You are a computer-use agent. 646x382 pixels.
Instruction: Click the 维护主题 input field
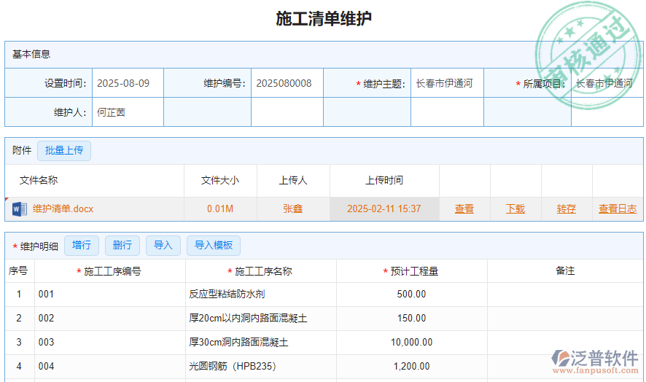click(x=446, y=84)
